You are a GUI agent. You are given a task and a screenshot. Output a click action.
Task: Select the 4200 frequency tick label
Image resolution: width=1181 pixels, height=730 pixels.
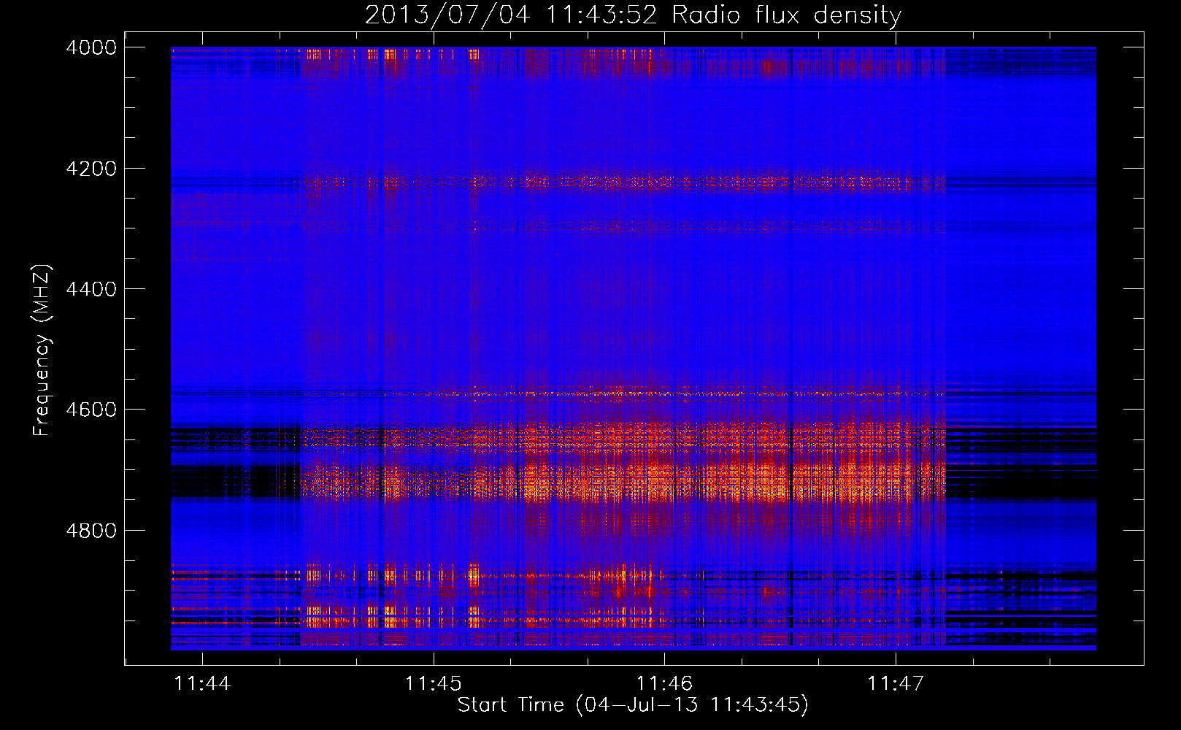click(91, 169)
